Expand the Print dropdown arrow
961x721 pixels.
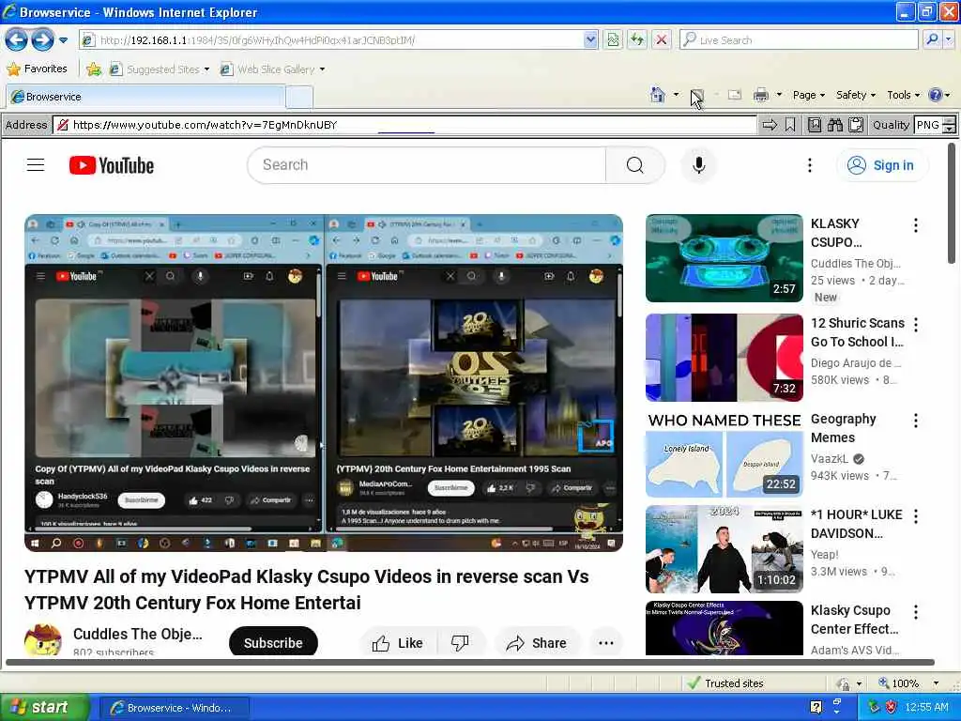(x=779, y=95)
